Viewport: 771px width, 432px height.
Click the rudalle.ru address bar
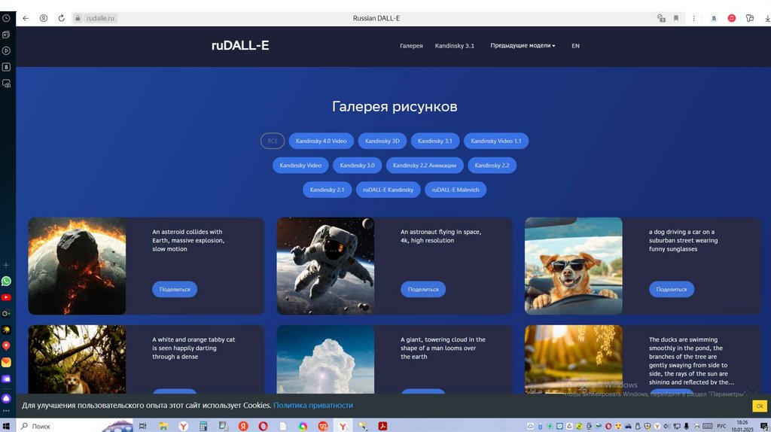coord(100,18)
